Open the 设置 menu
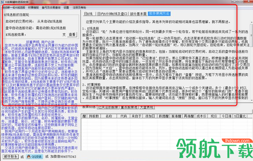253x161 pixels. (66, 8)
